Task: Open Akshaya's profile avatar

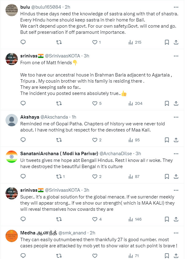Action: click(x=12, y=120)
